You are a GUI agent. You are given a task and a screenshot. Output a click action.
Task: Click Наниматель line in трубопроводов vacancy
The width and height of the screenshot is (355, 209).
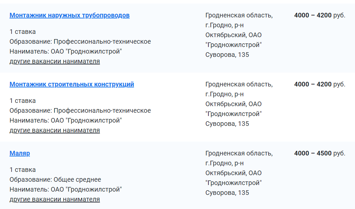tap(66, 52)
